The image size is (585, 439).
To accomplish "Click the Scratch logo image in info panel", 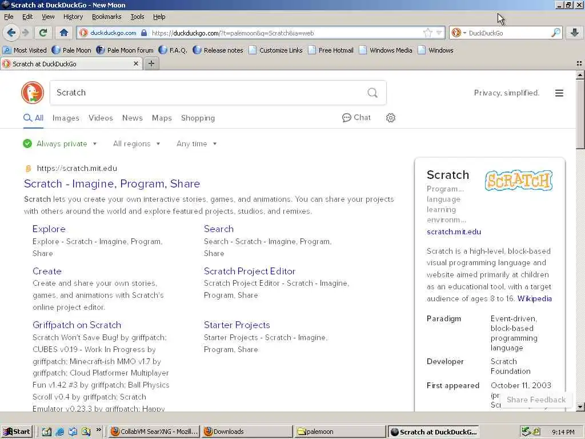I will (x=519, y=181).
